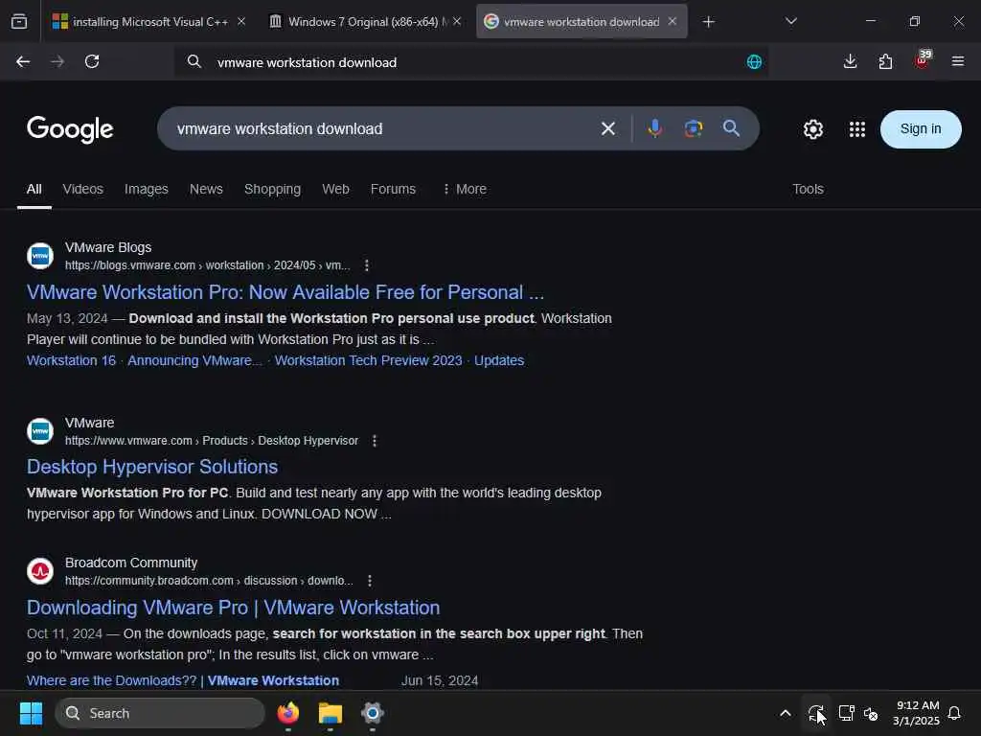Clear the Google search box text
This screenshot has width=981, height=736.
click(x=608, y=129)
